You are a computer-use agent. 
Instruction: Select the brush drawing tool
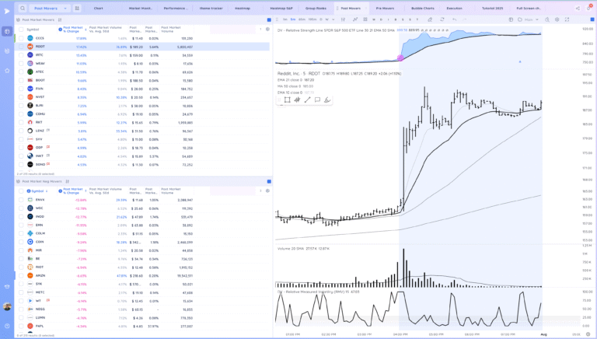327,100
